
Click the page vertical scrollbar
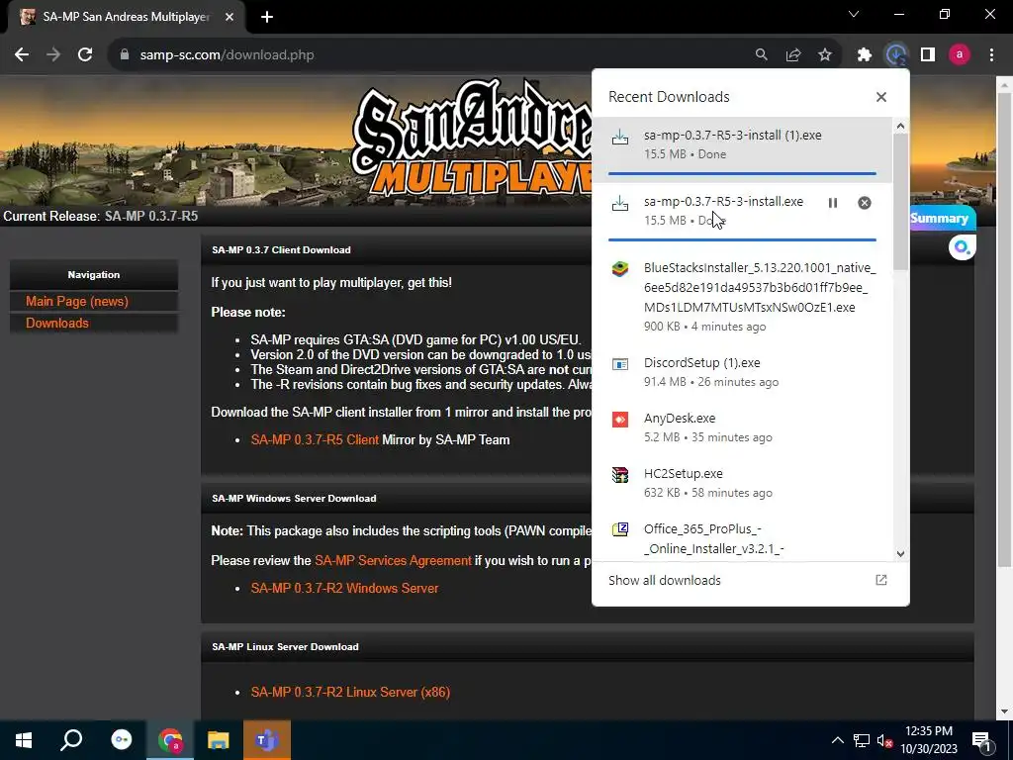pos(1004,330)
